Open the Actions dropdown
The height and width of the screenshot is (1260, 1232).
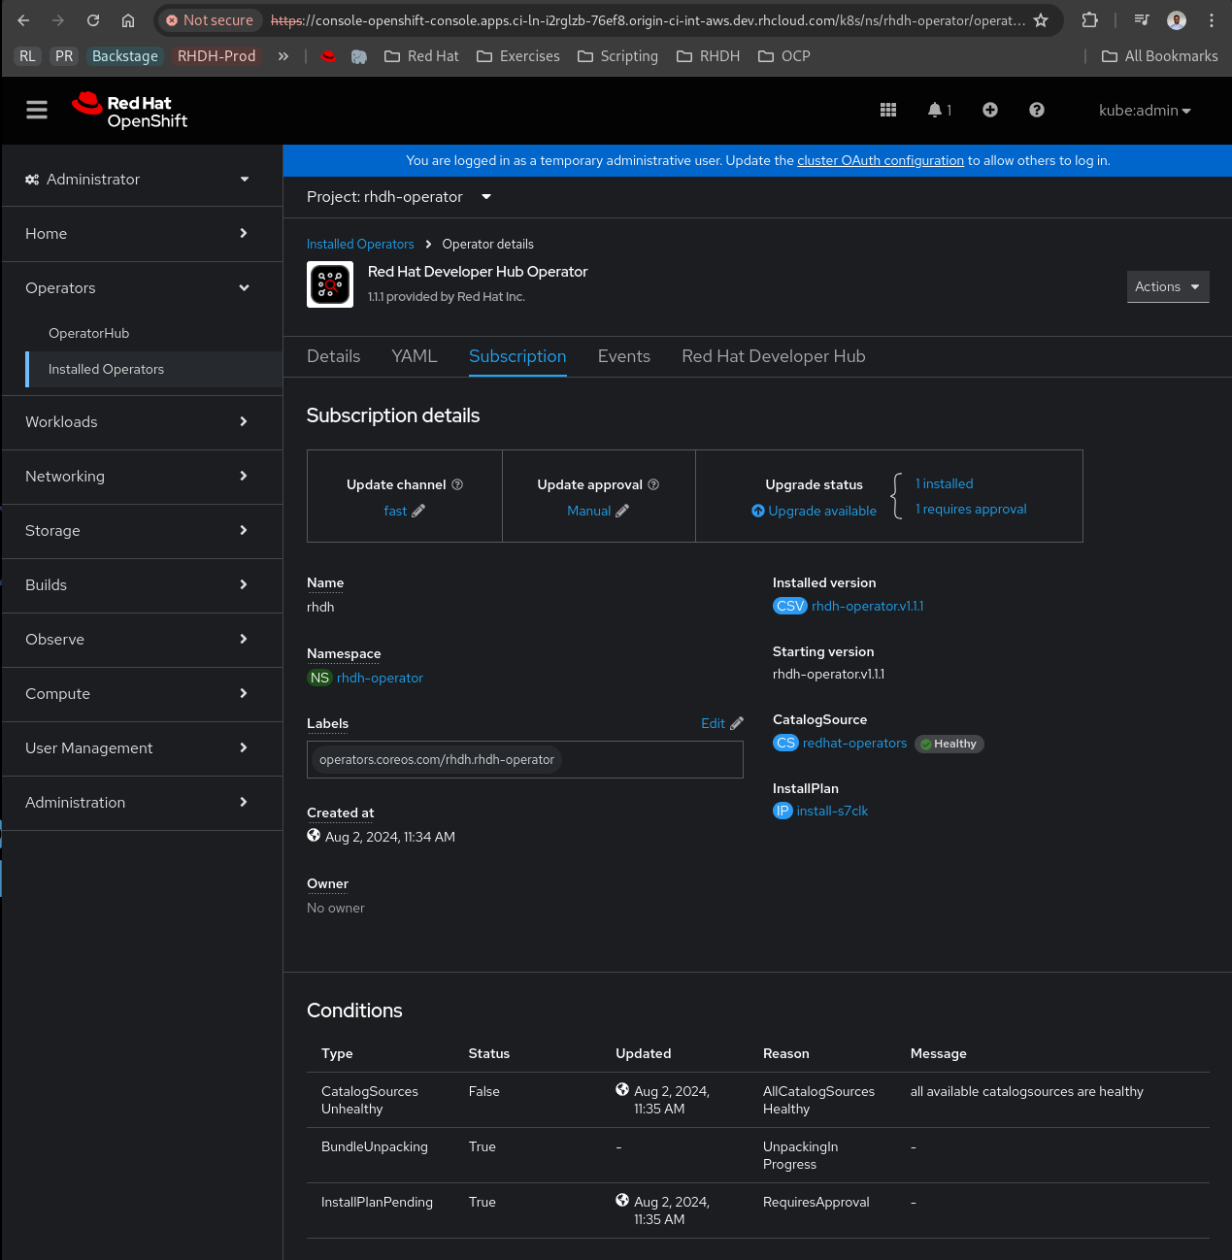tap(1167, 286)
